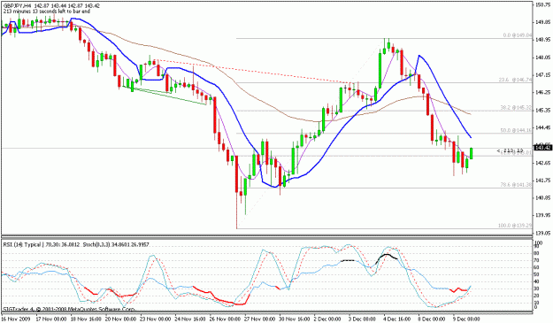The image size is (553, 323).
Task: Click the divider bar between chart and oscillator panes
Action: coord(266,237)
